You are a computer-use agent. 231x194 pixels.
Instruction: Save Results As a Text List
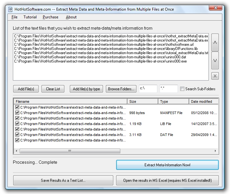(x=63, y=180)
